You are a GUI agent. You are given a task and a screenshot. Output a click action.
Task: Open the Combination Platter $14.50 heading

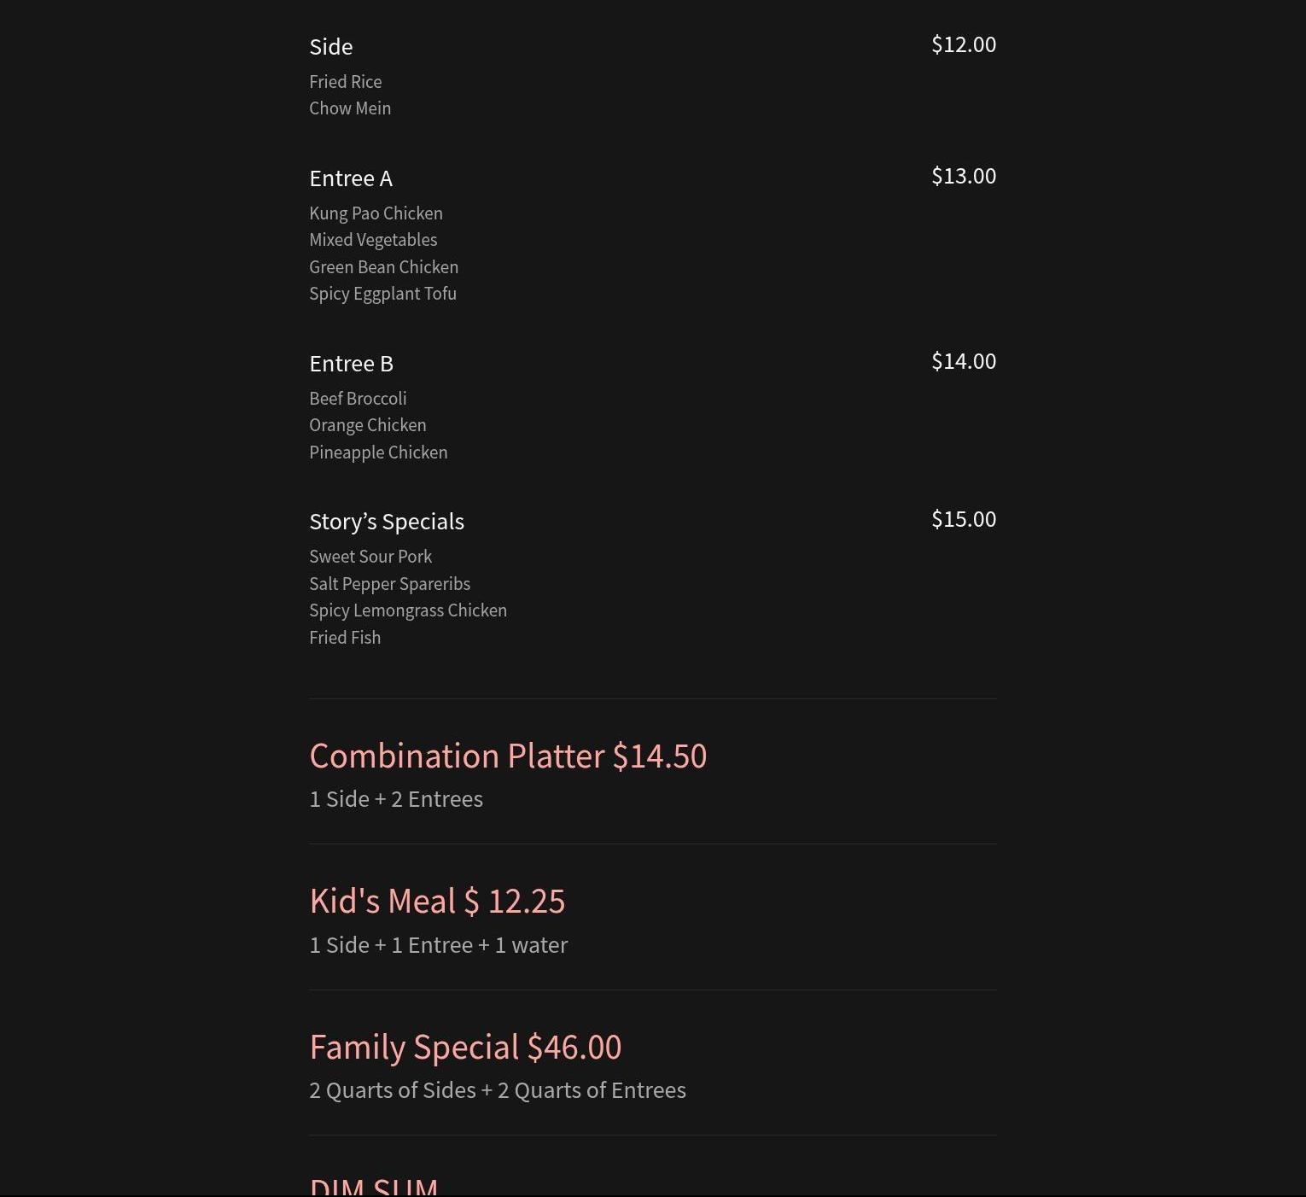508,756
